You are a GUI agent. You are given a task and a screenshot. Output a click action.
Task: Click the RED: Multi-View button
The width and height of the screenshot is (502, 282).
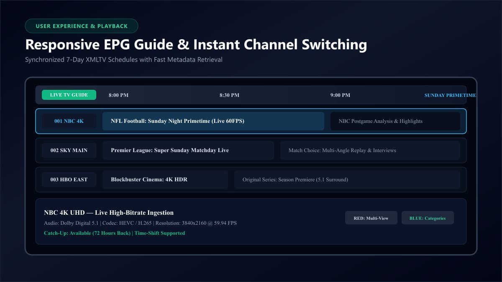click(371, 218)
